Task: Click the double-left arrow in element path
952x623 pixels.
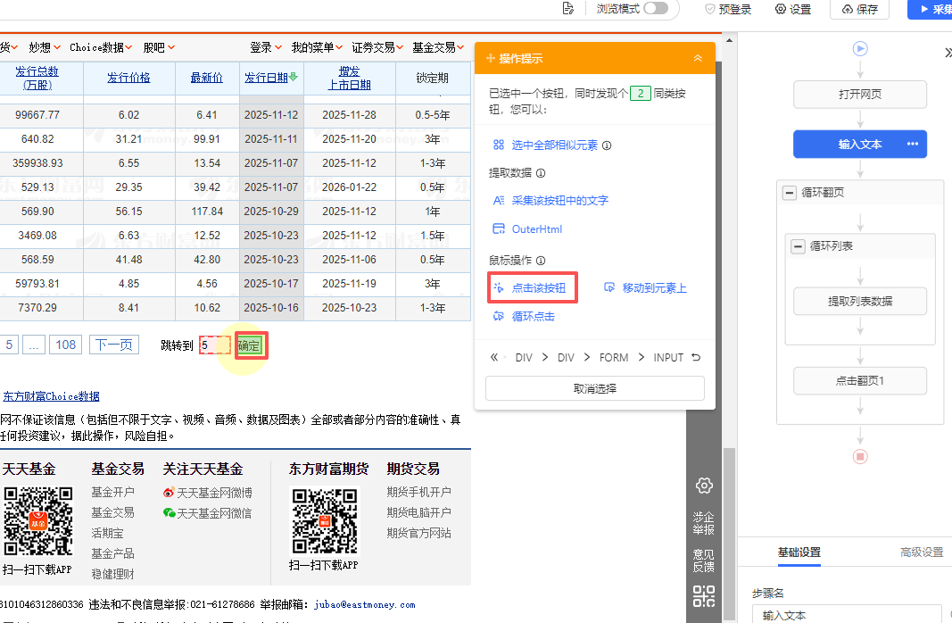Action: (x=494, y=358)
